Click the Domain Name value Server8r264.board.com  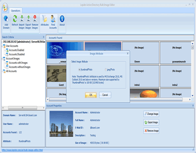click(x=28, y=115)
